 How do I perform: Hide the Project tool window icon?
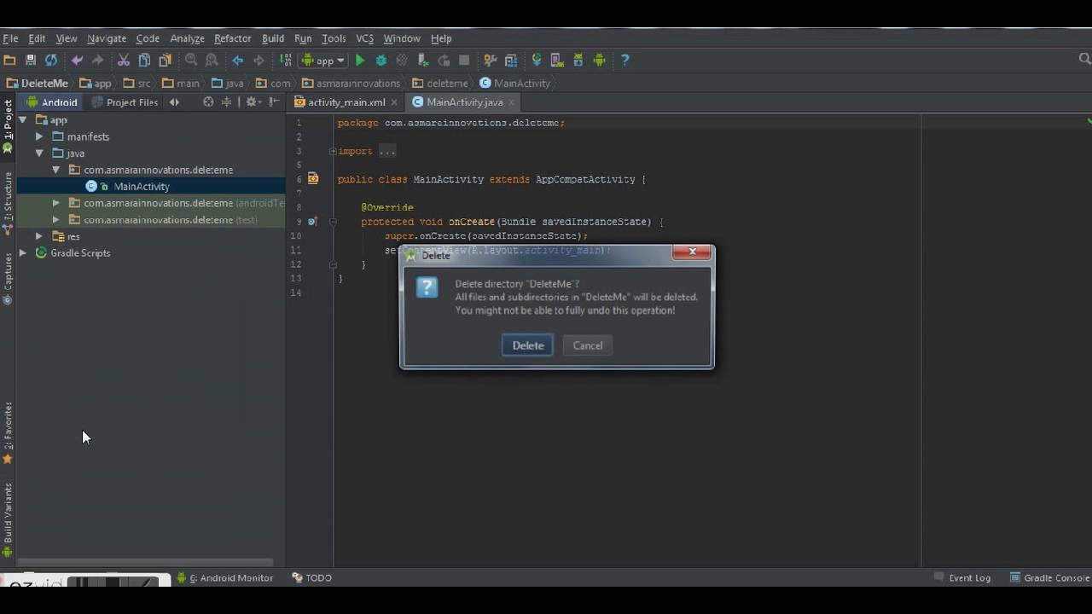(x=274, y=102)
